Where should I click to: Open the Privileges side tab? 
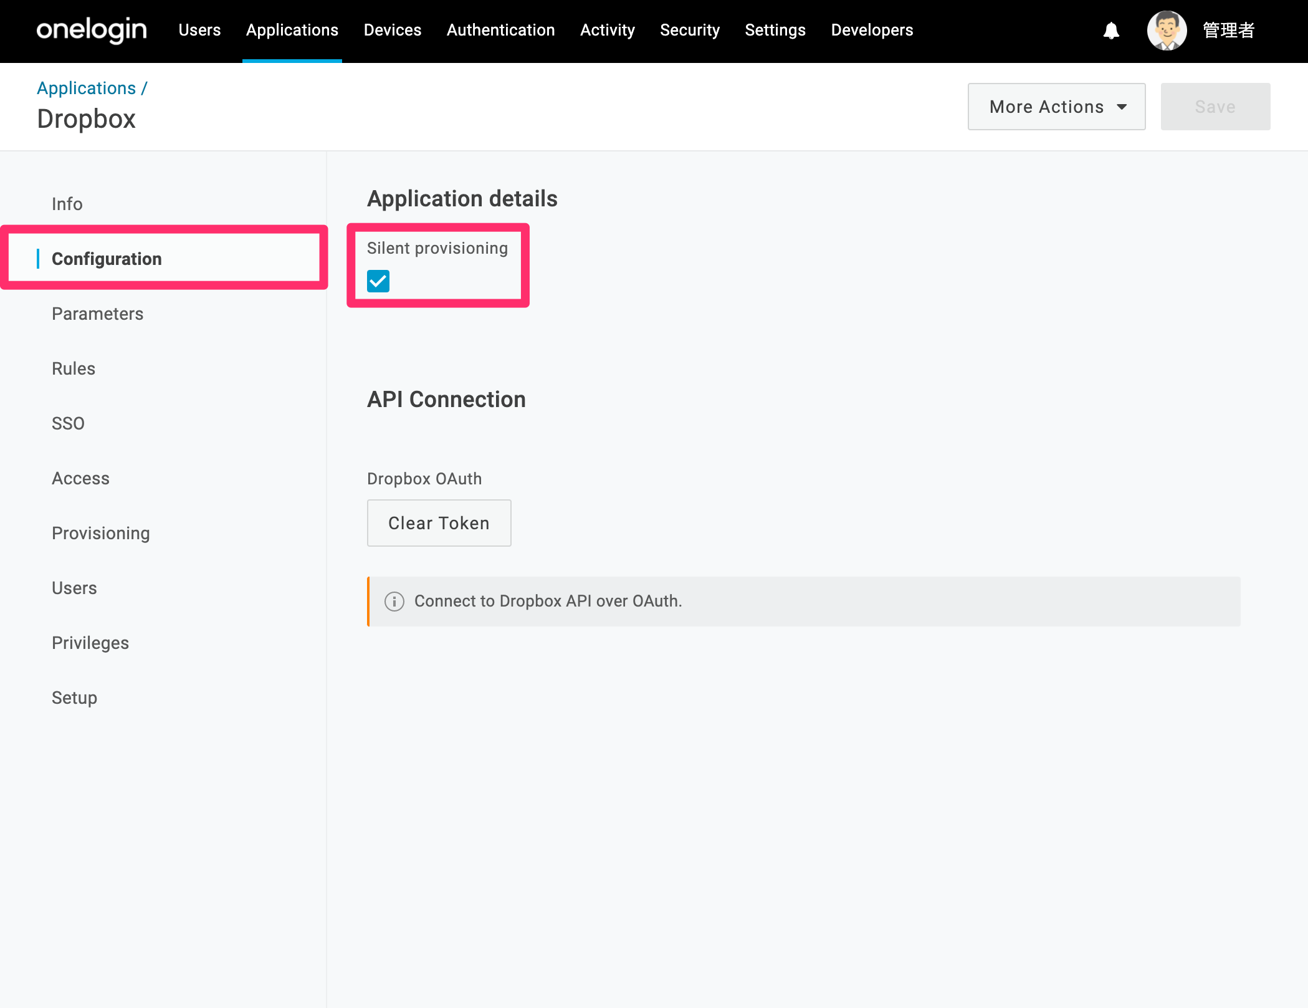tap(90, 643)
